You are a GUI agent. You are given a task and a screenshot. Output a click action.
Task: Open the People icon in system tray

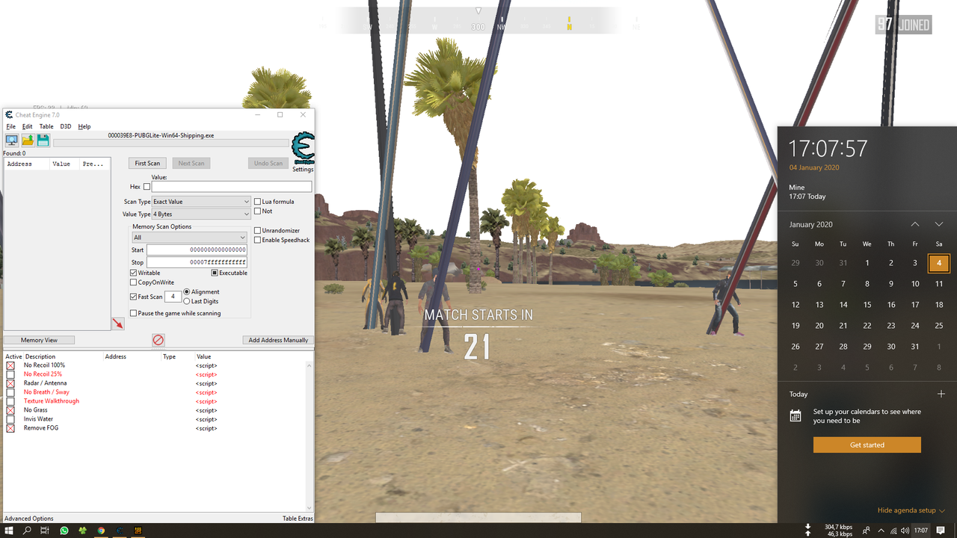866,531
